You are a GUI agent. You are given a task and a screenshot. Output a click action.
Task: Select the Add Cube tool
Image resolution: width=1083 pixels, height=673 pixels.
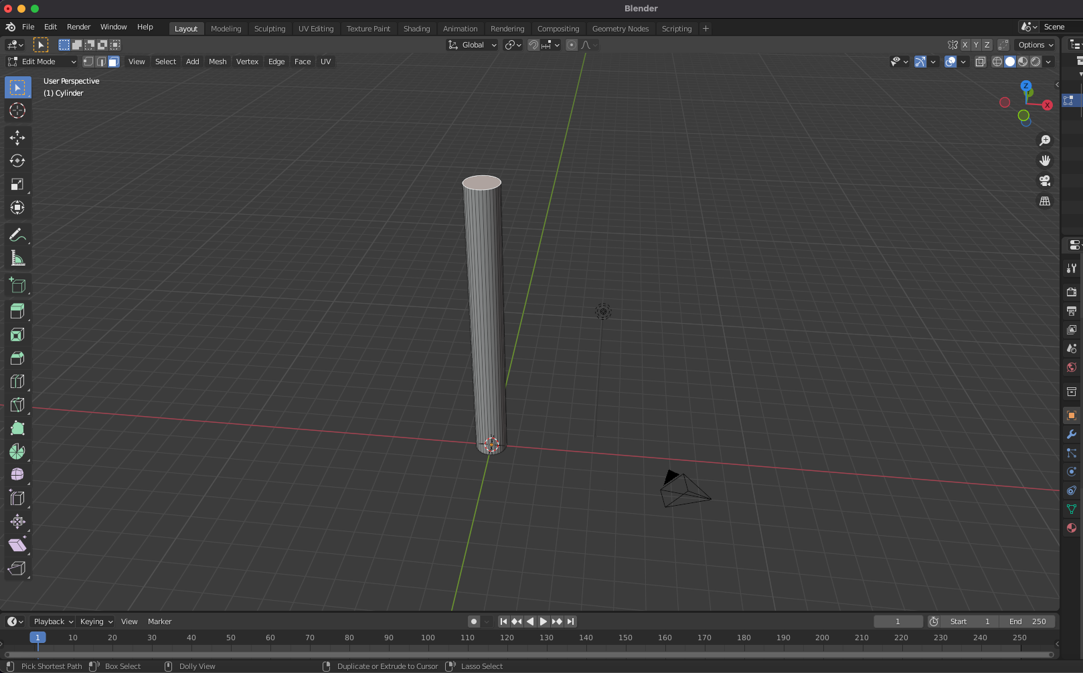tap(17, 285)
